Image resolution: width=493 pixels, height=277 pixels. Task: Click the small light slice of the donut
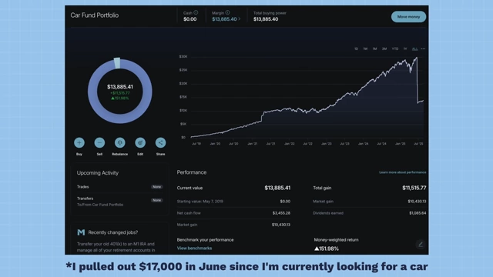117,63
